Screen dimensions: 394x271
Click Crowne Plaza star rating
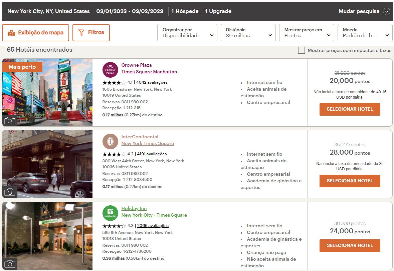(114, 82)
